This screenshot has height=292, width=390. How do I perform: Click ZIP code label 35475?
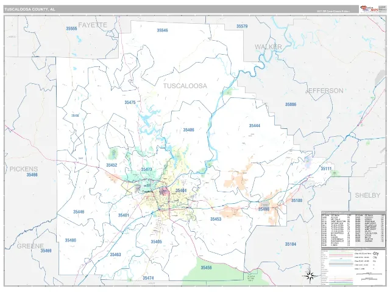(x=130, y=102)
